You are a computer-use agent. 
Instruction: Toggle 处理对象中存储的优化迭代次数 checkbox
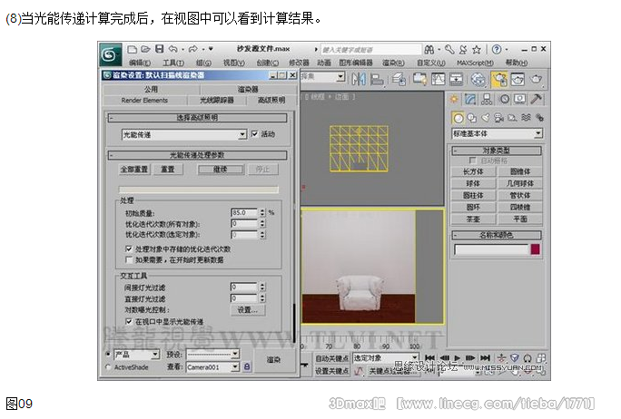[129, 248]
